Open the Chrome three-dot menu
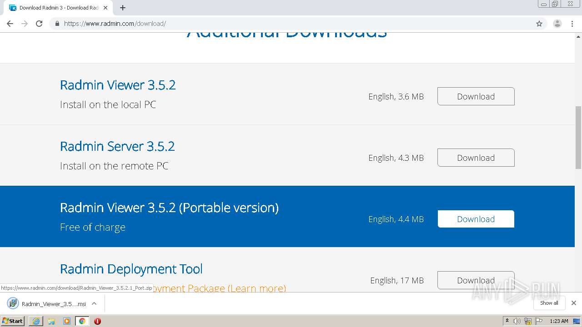This screenshot has height=327, width=582. pos(572,24)
